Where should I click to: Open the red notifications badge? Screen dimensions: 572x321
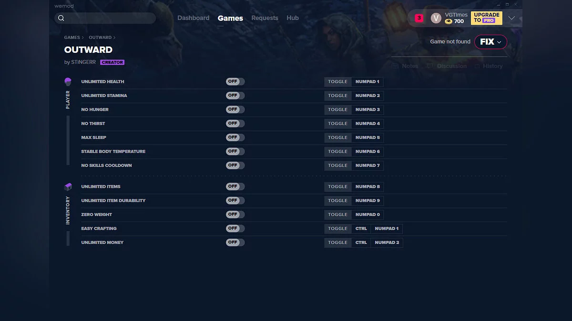click(419, 18)
